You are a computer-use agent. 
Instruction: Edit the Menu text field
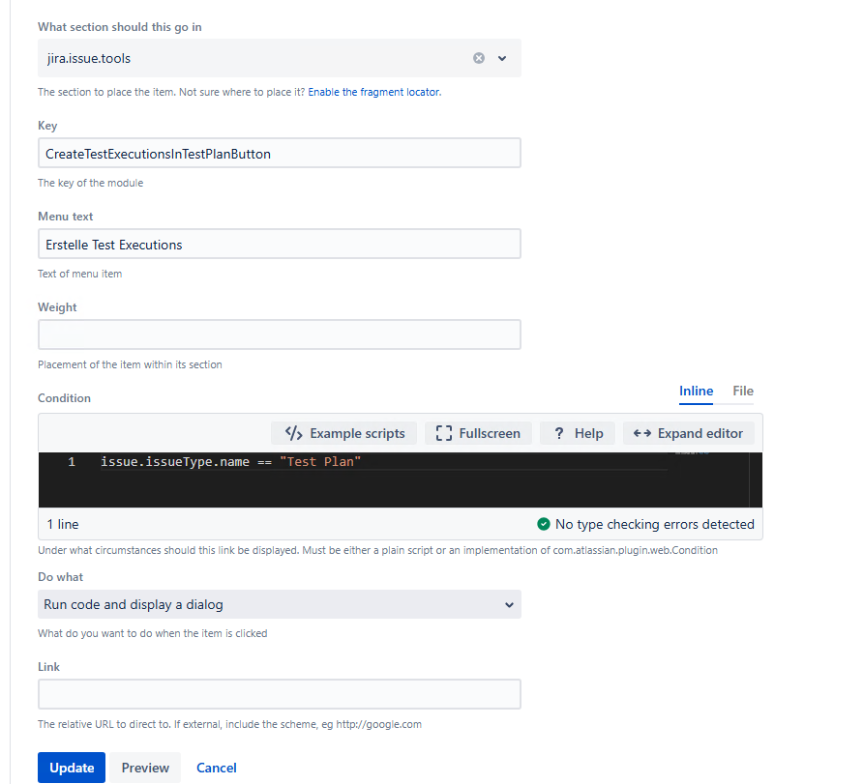(x=280, y=244)
